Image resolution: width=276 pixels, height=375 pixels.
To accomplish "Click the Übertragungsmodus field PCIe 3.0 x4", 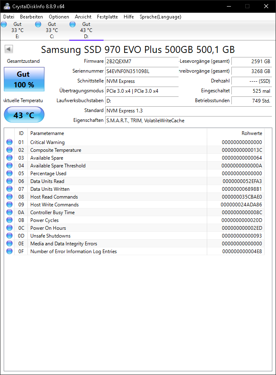I will coord(142,91).
